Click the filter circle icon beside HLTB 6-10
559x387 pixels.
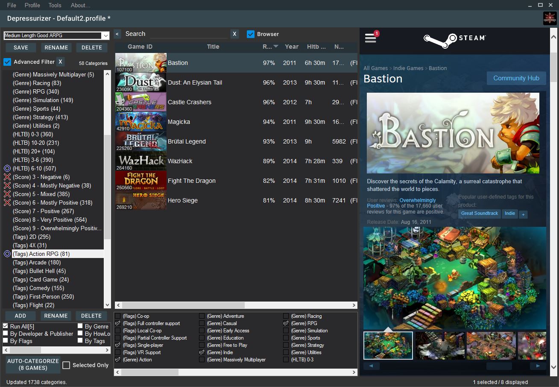click(7, 168)
